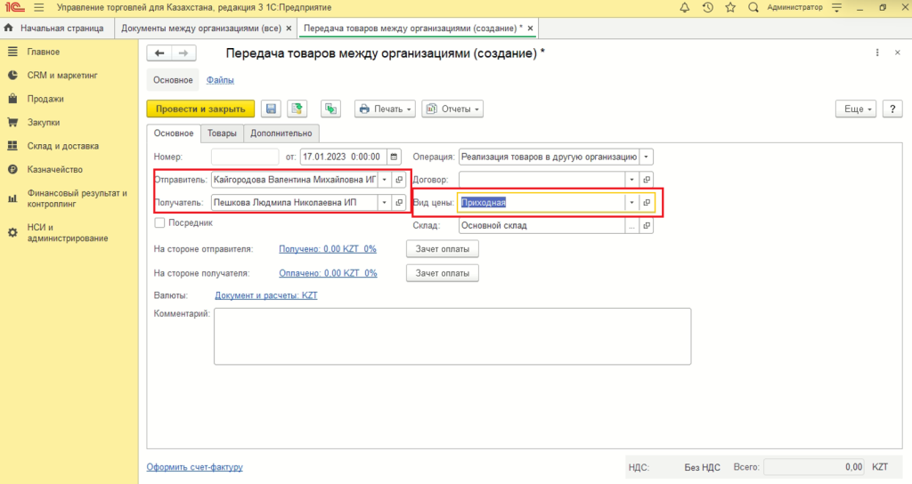Open НСИ и администрирование section
The image size is (912, 484).
tap(68, 233)
